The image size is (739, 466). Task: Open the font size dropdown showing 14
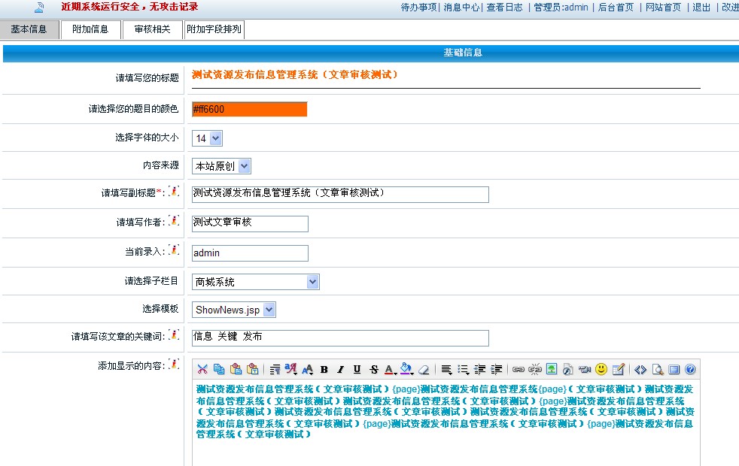pos(207,138)
